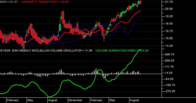The image size is (196, 103).
Task: Click the 306.75 oscillator axis value
Action: (169, 55)
